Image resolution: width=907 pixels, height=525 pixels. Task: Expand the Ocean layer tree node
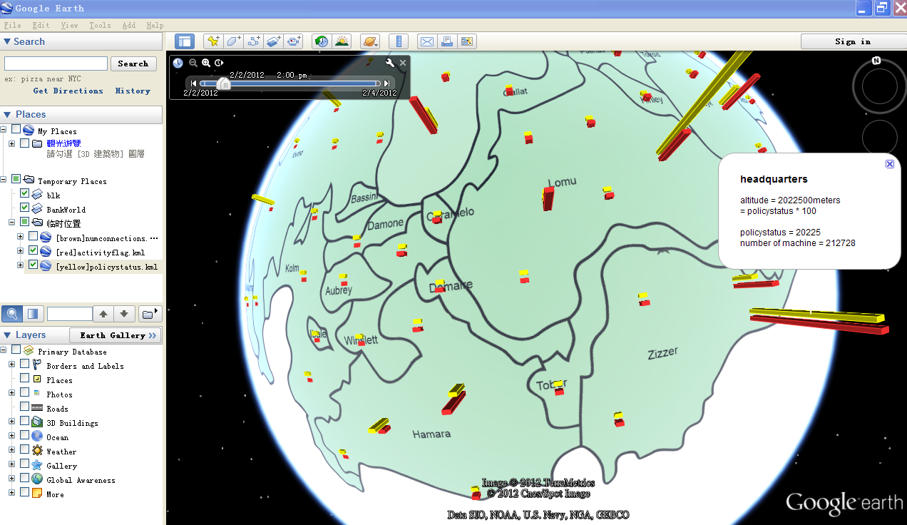tap(11, 436)
